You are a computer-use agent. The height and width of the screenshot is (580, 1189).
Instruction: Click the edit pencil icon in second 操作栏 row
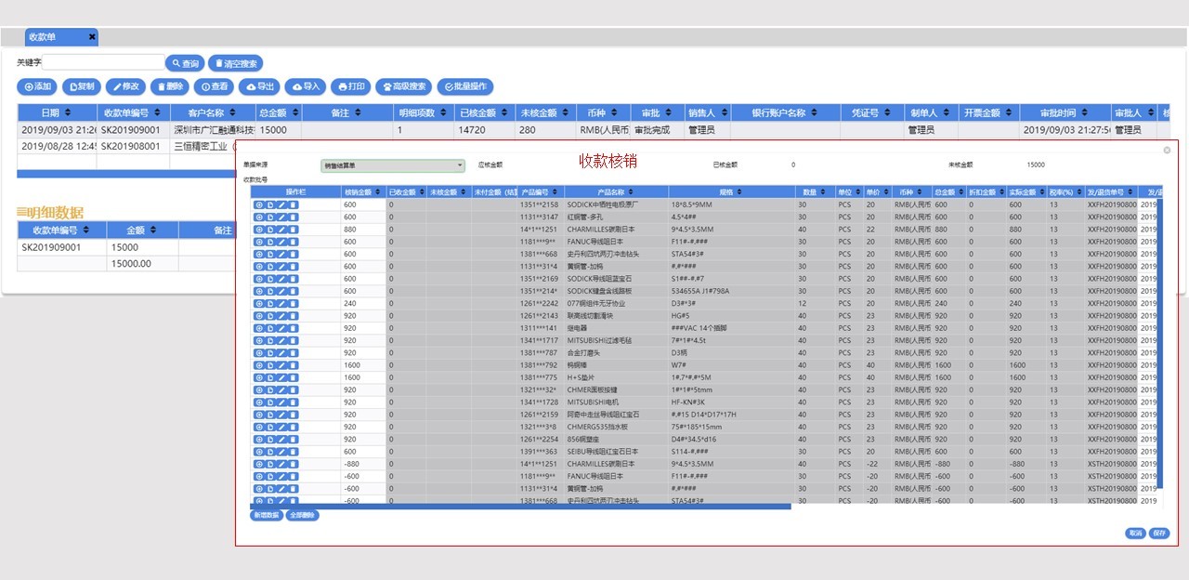281,217
